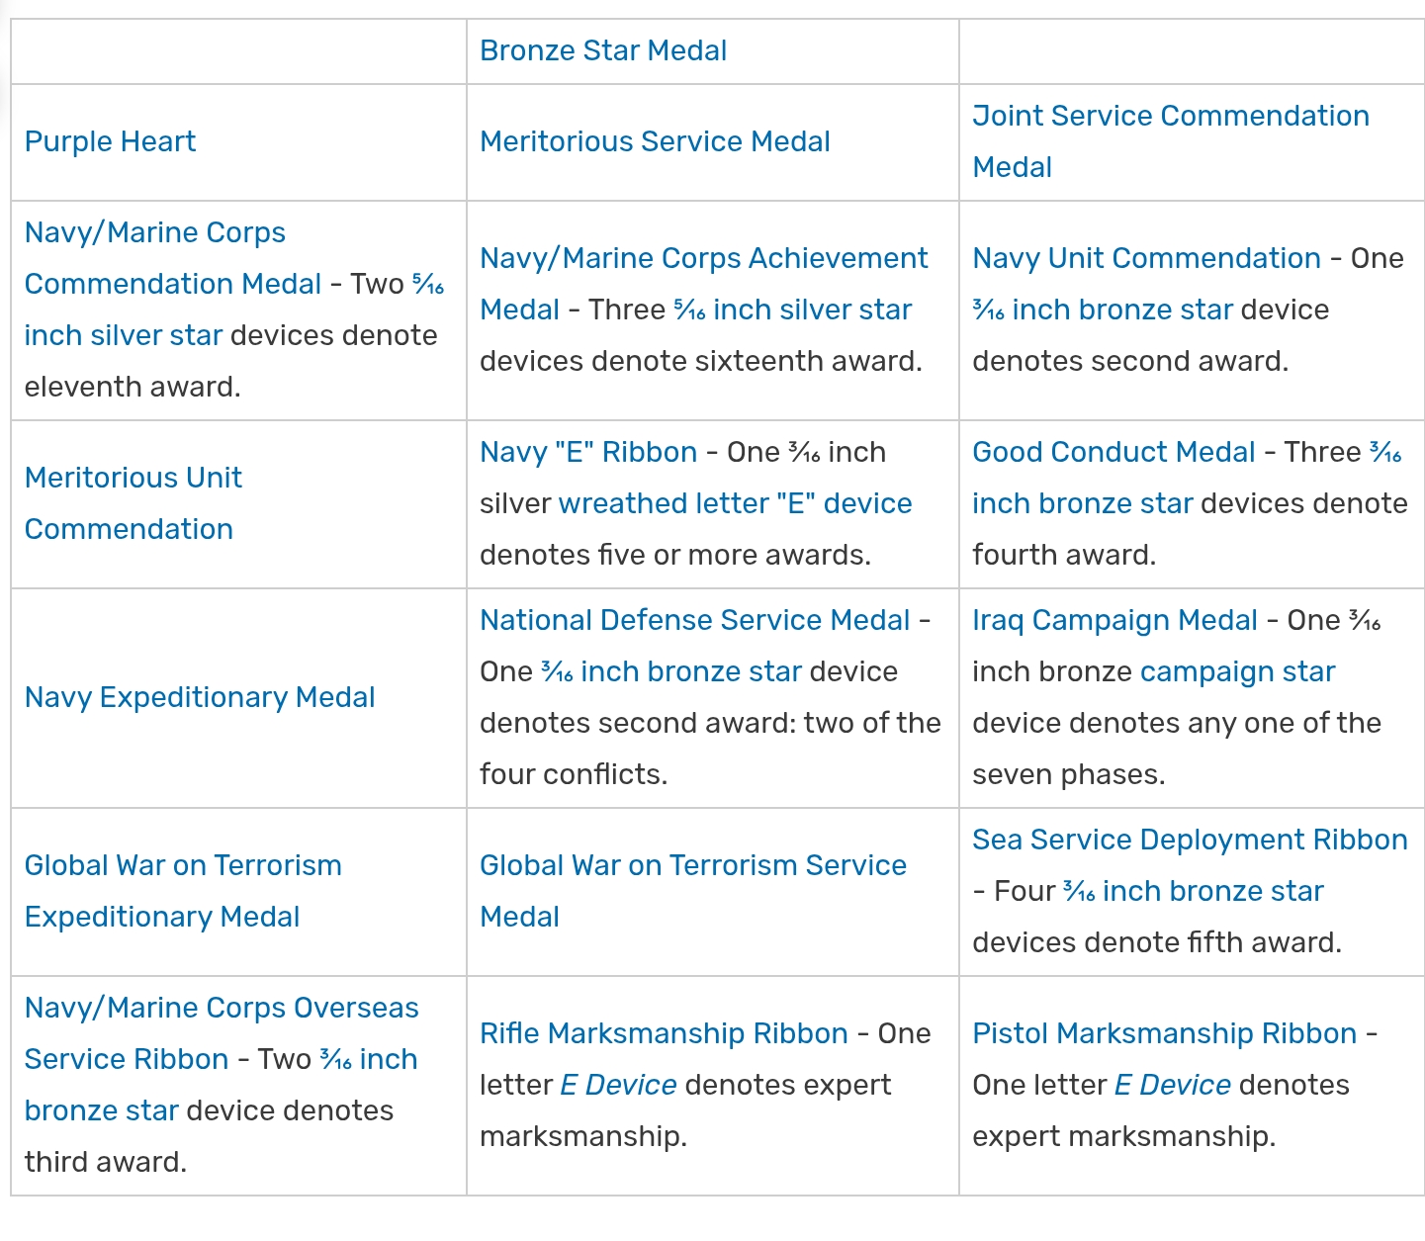Image resolution: width=1425 pixels, height=1241 pixels.
Task: Click the Rifle Marksmanship Ribbon link
Action: click(663, 1033)
